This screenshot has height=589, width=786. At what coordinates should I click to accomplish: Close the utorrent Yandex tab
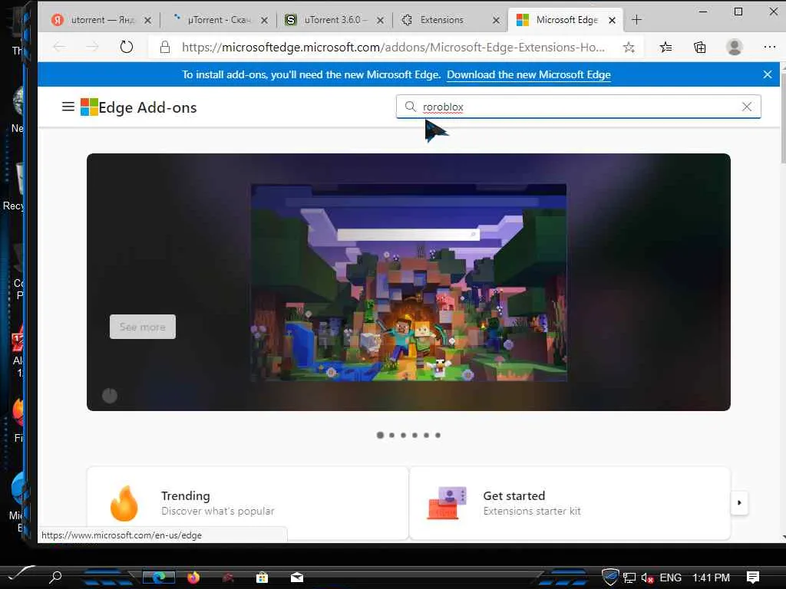click(x=147, y=20)
